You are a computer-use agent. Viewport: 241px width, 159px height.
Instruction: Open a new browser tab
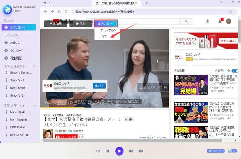coord(146,3)
